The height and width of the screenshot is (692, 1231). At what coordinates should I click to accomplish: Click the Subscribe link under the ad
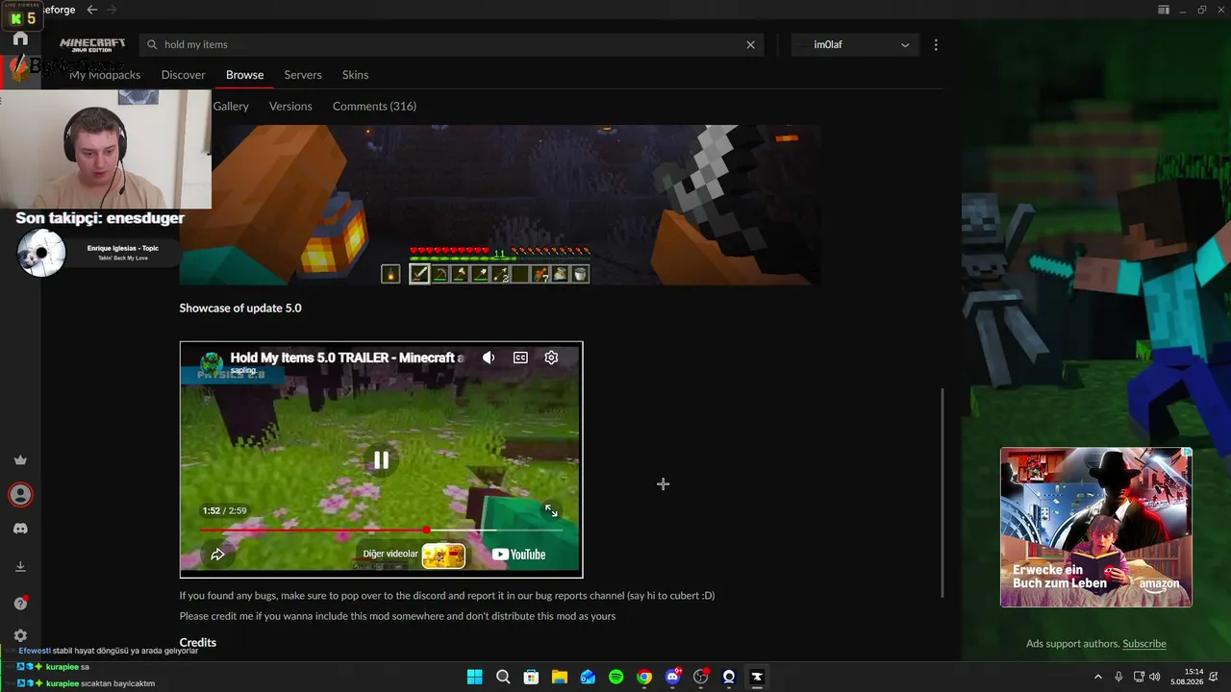click(1144, 644)
